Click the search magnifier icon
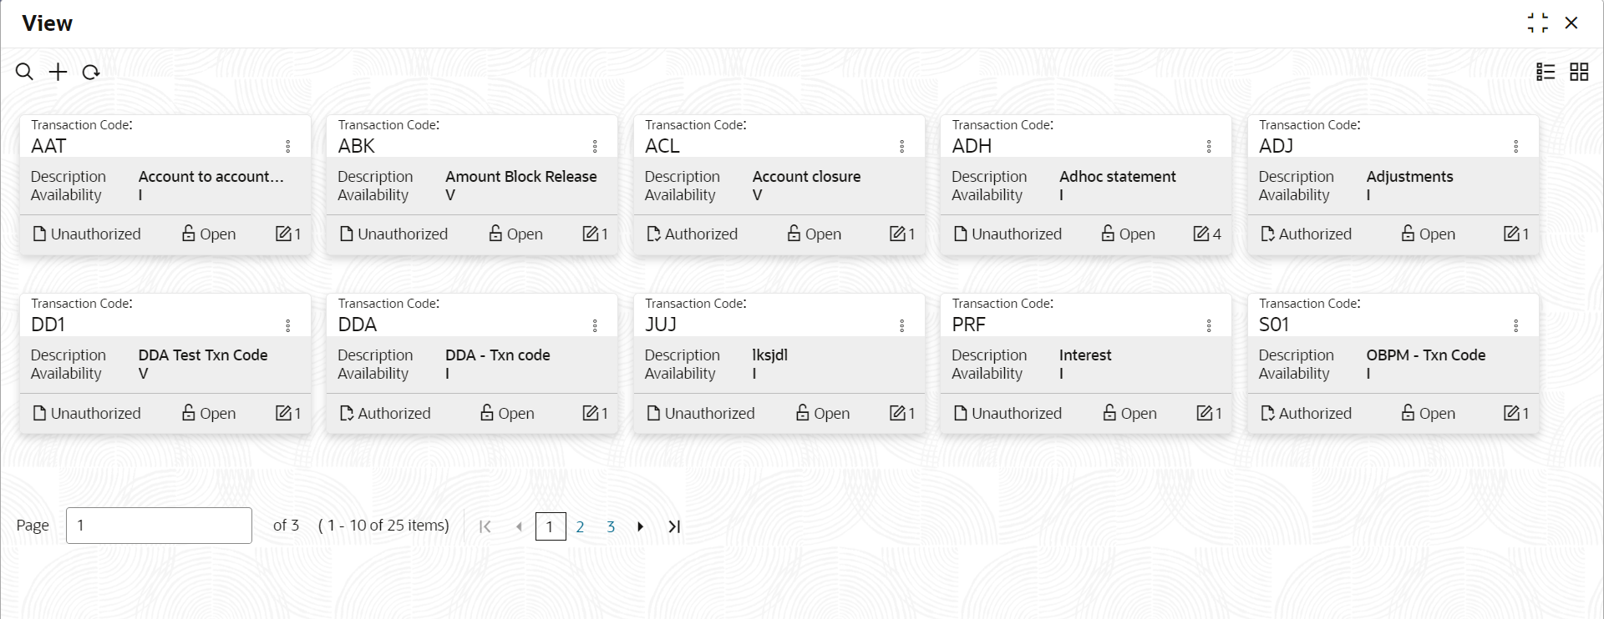Screen dimensions: 1604x619 coord(25,72)
